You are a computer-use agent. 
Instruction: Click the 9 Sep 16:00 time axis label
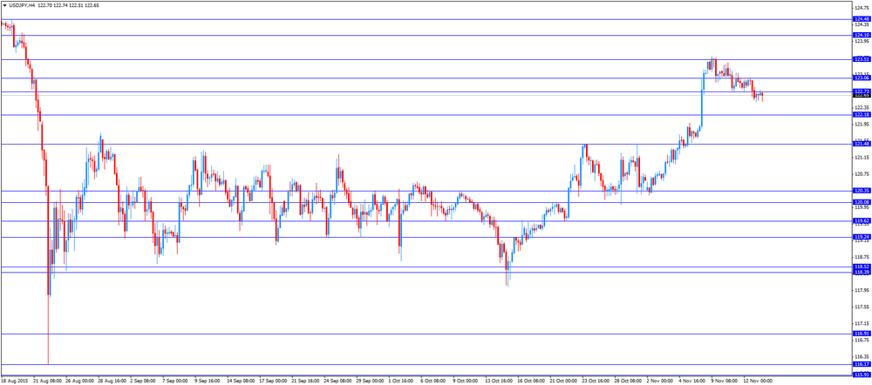[208, 382]
